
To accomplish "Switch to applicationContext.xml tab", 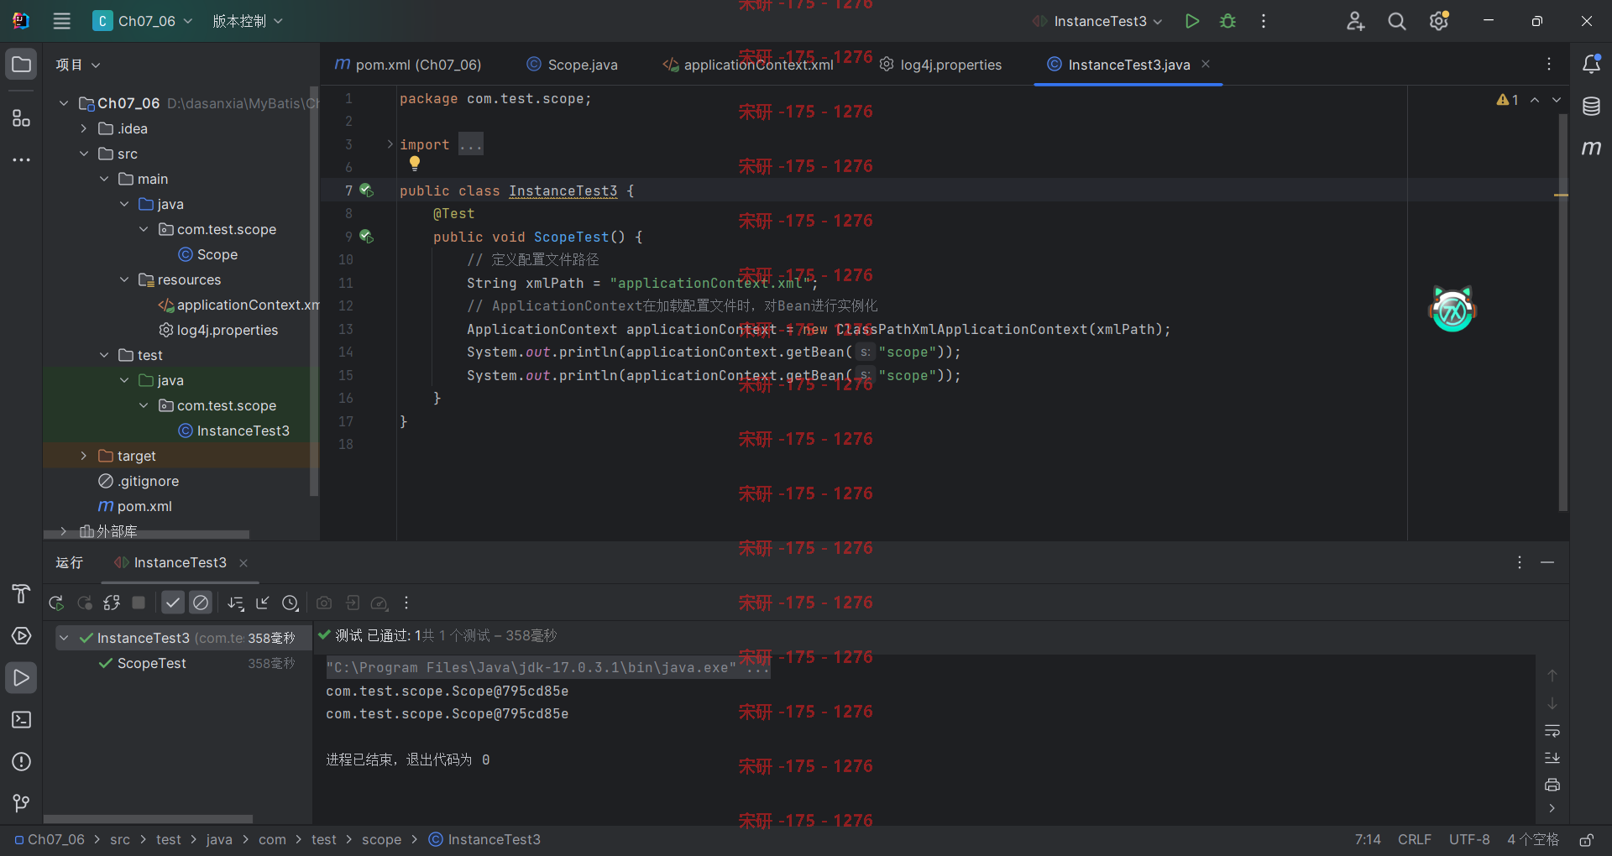I will click(x=749, y=65).
